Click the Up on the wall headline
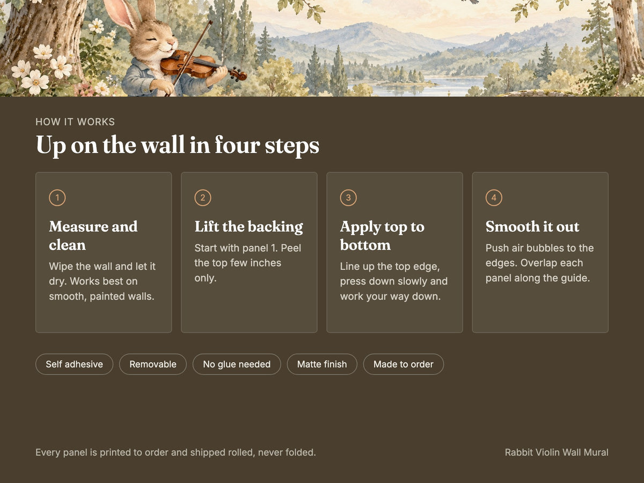The height and width of the screenshot is (483, 644). (178, 146)
